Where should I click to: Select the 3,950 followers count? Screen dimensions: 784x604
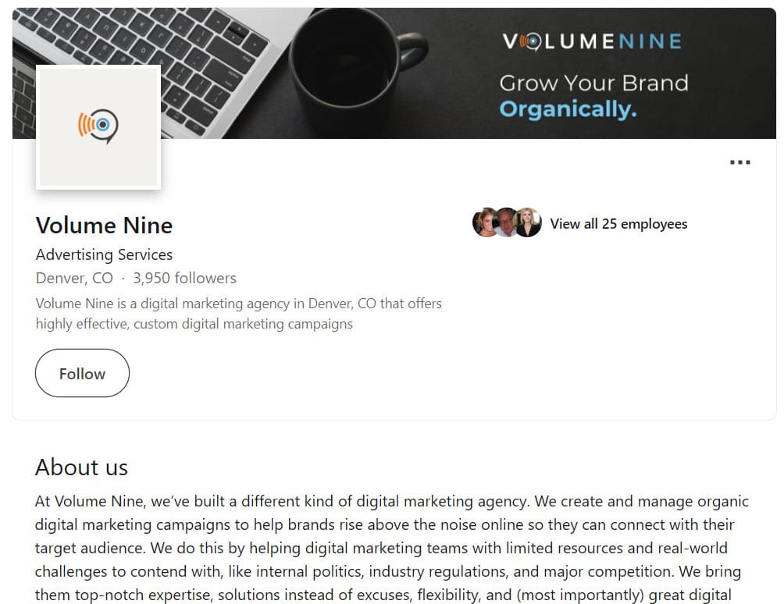point(184,279)
